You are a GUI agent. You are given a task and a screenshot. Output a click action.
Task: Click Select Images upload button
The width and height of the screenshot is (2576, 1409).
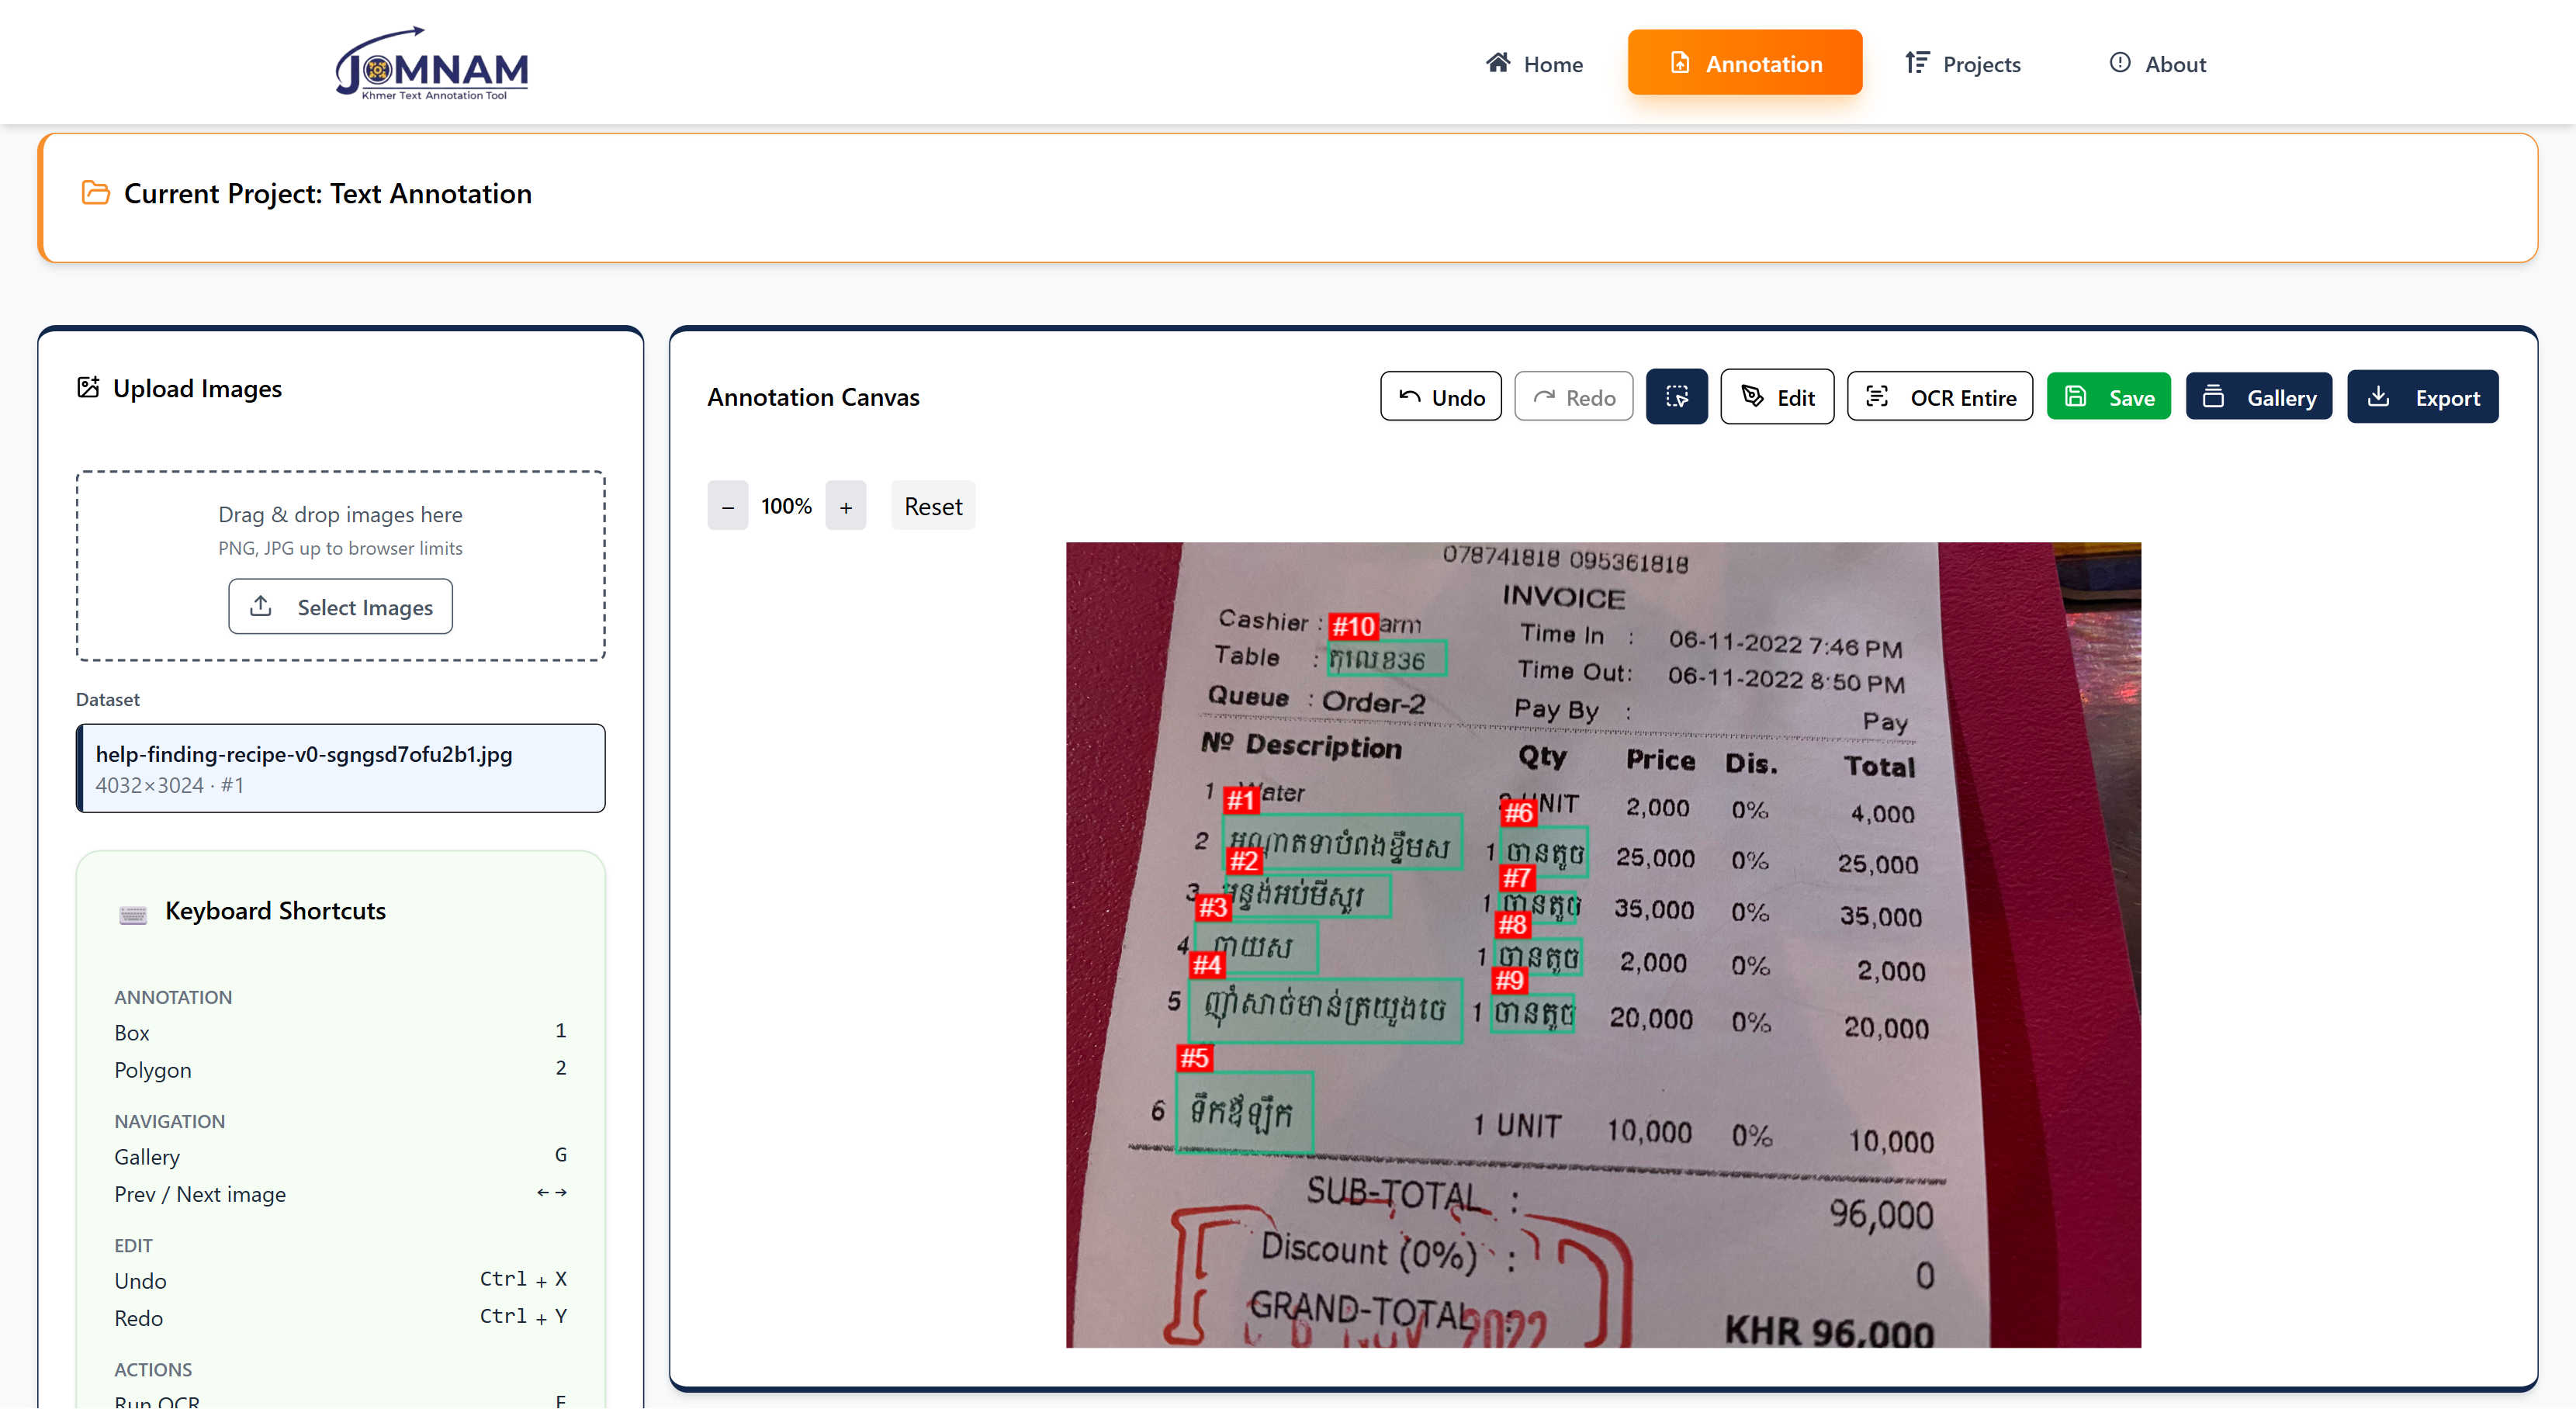pos(340,607)
